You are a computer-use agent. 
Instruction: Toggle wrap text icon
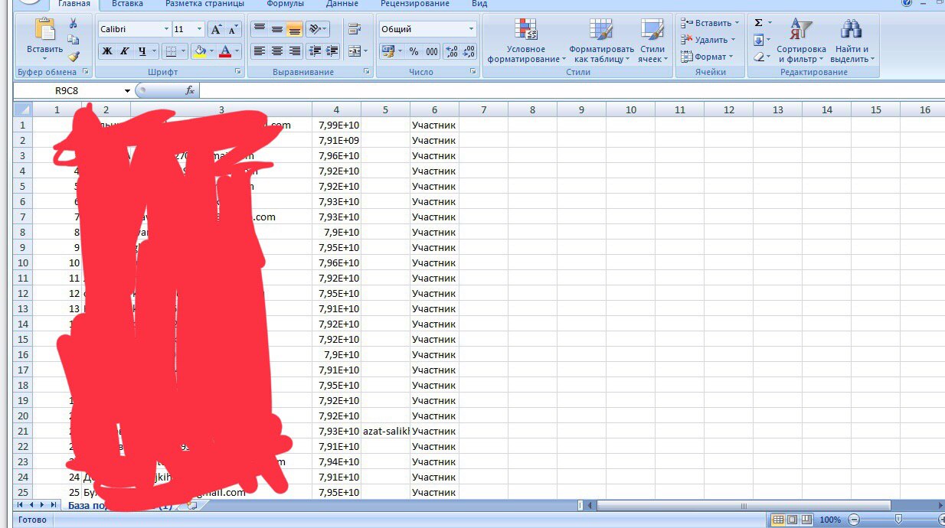[354, 29]
